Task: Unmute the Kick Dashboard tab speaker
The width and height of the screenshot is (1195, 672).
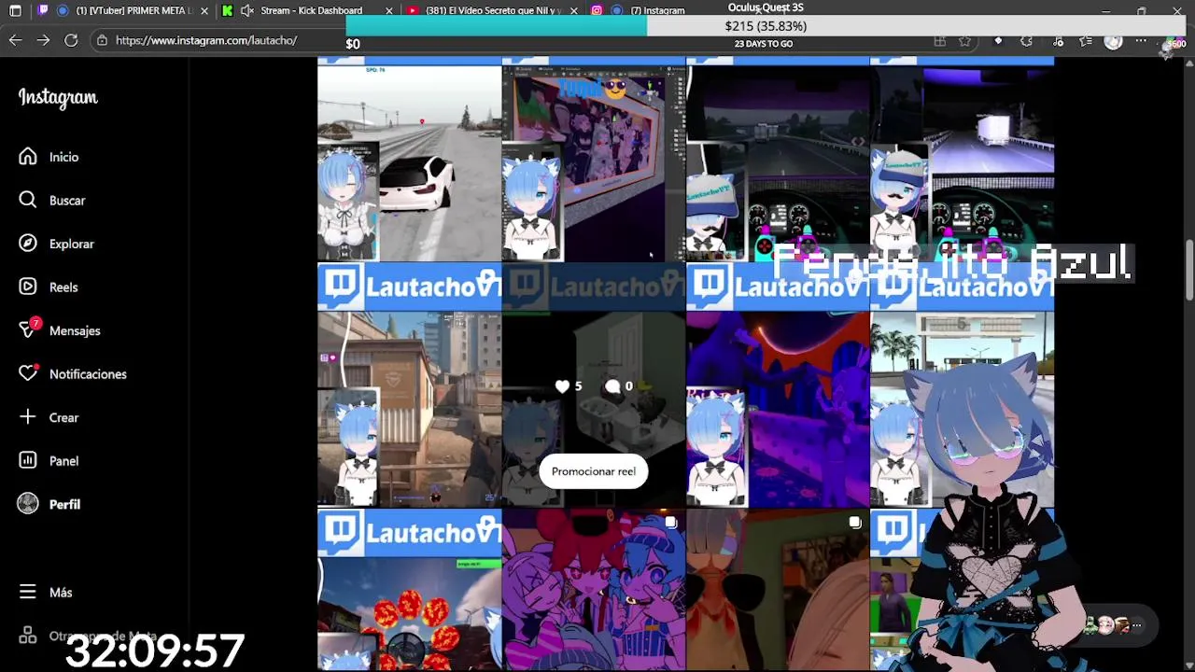Action: click(x=246, y=10)
